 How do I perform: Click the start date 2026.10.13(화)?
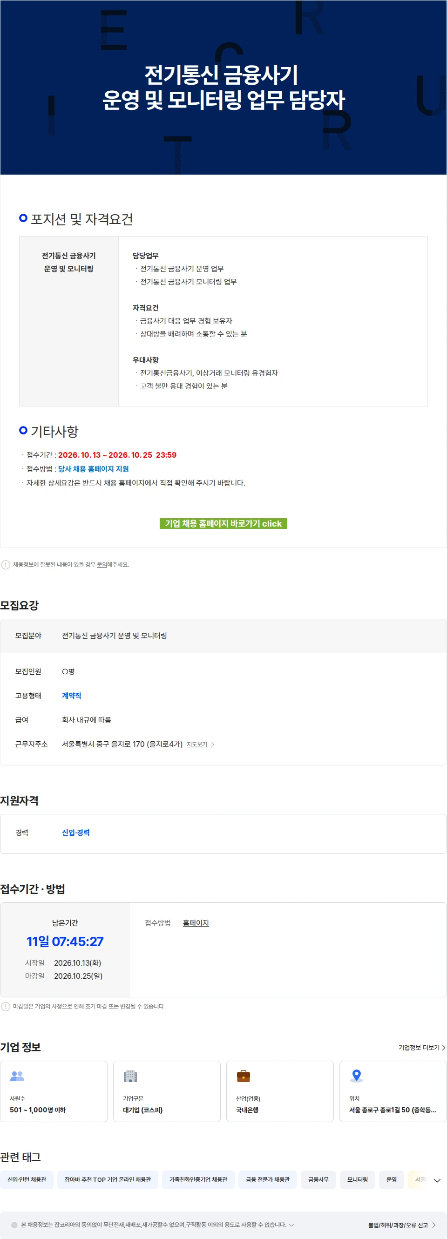coord(77,962)
